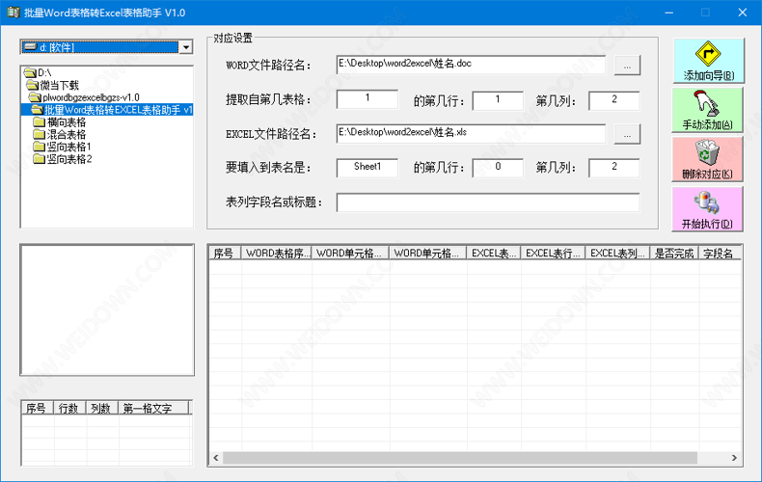Select the D:\ root folder
The height and width of the screenshot is (482, 762).
[x=39, y=73]
